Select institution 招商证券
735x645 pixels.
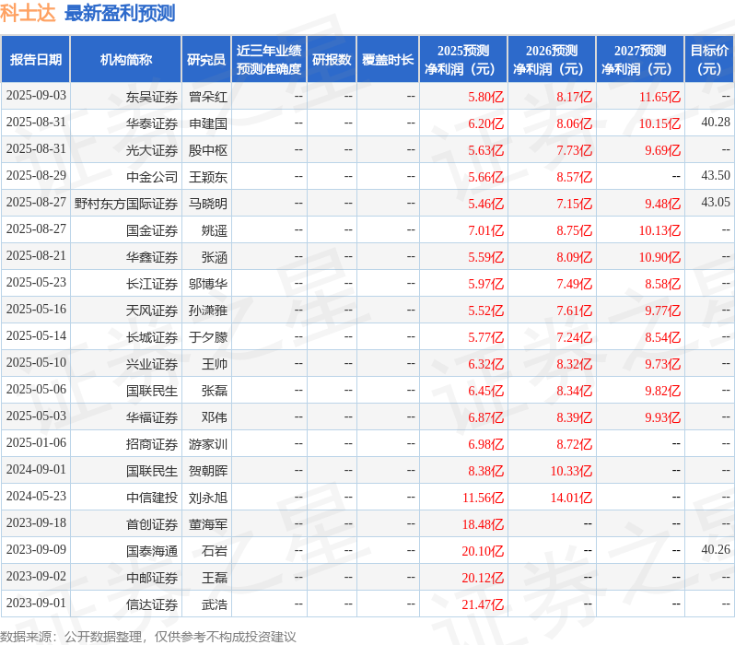[x=152, y=445]
